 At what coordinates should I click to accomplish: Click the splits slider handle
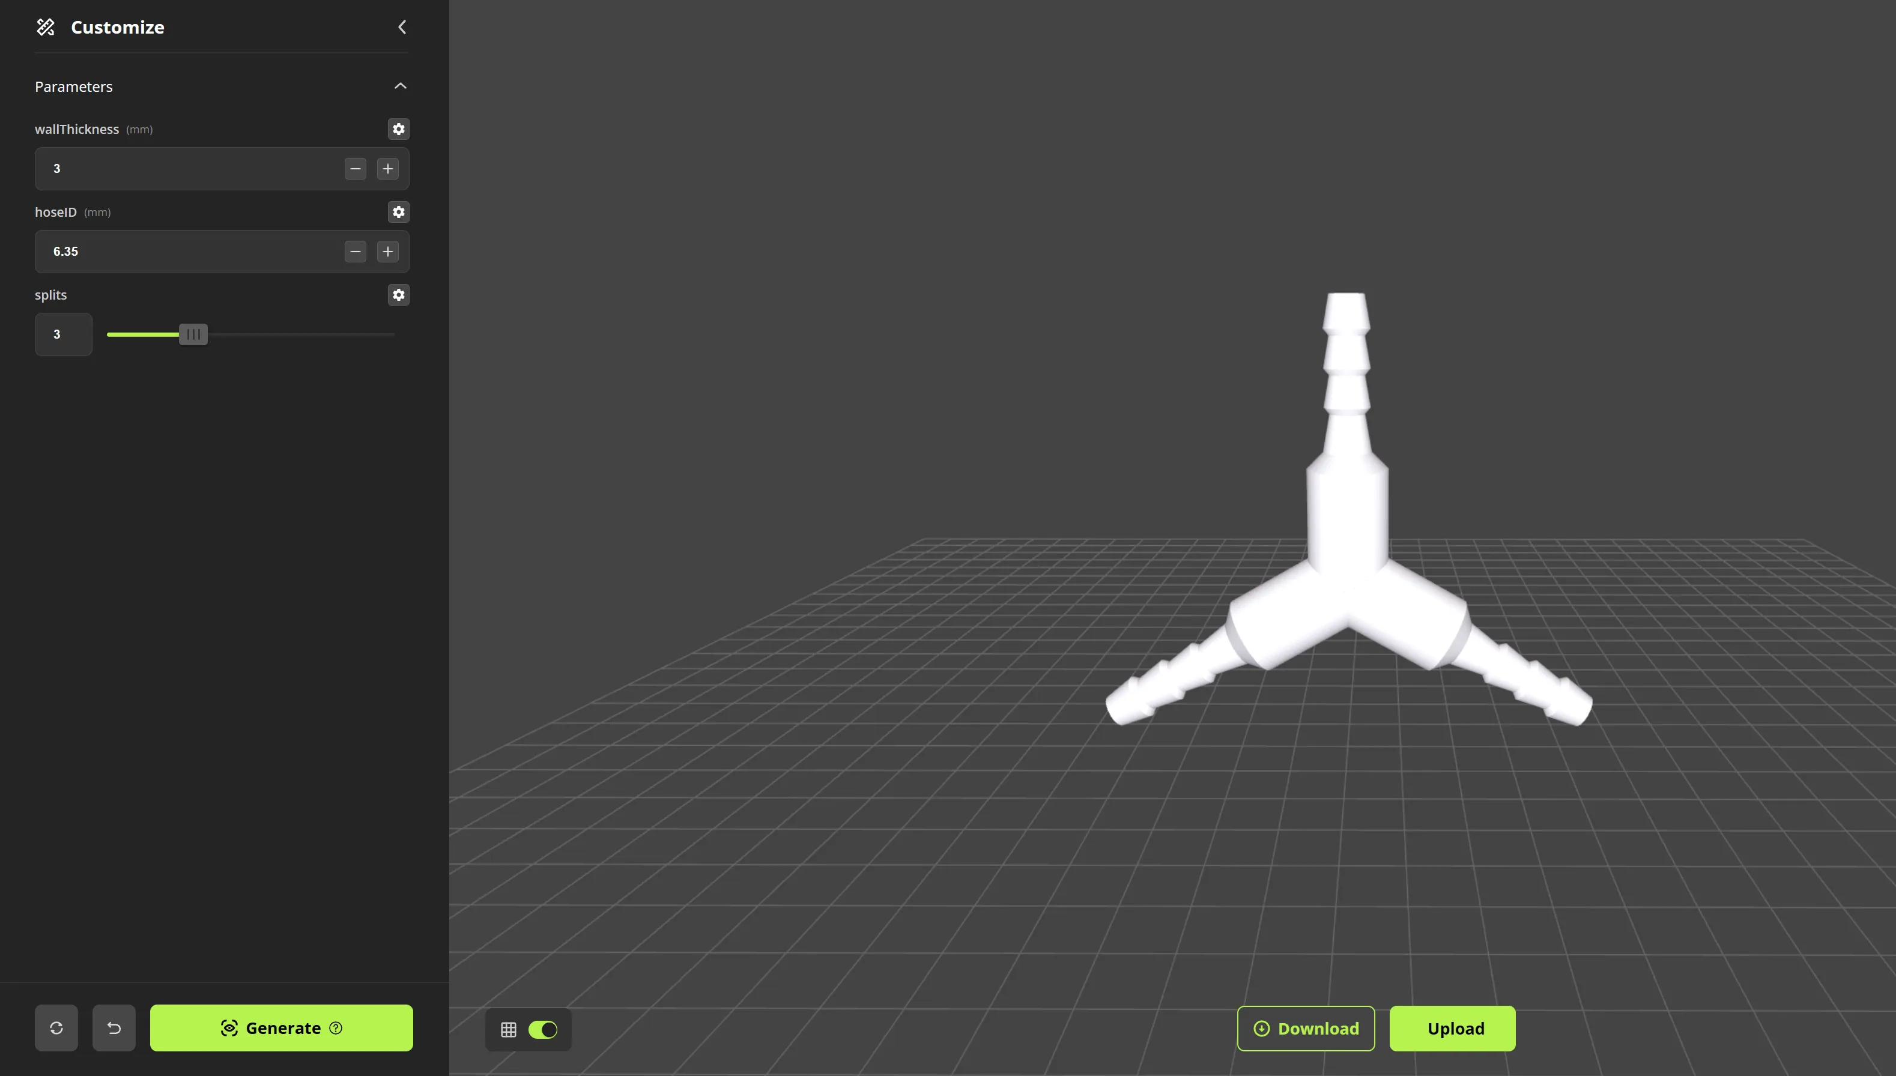(193, 335)
